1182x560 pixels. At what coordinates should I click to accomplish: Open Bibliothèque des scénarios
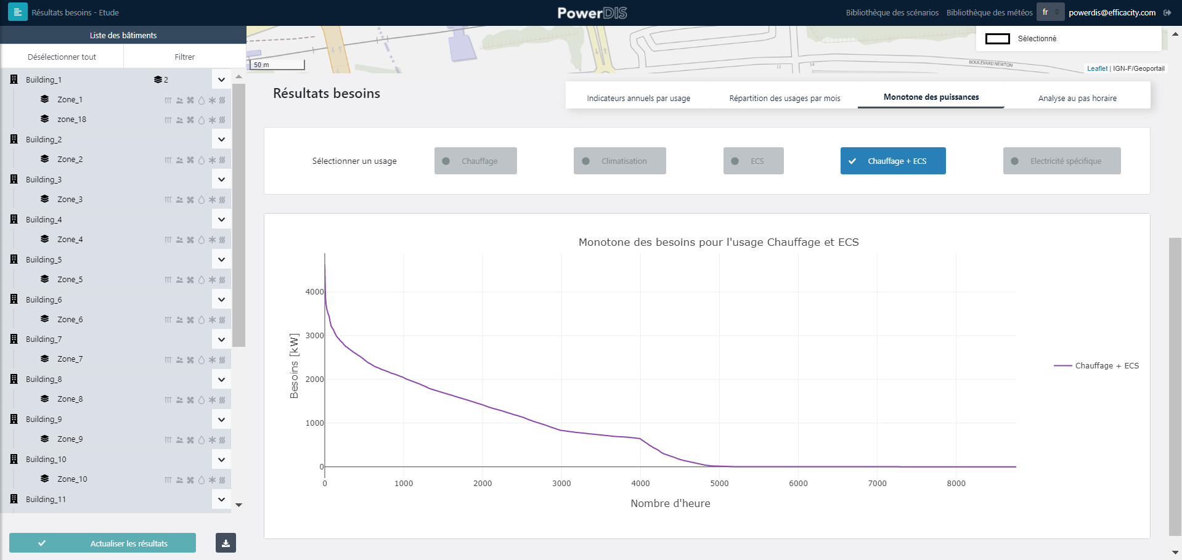(892, 12)
